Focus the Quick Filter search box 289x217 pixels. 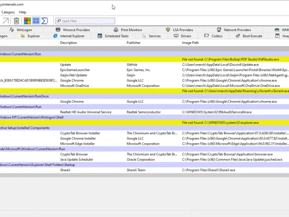click(87, 21)
